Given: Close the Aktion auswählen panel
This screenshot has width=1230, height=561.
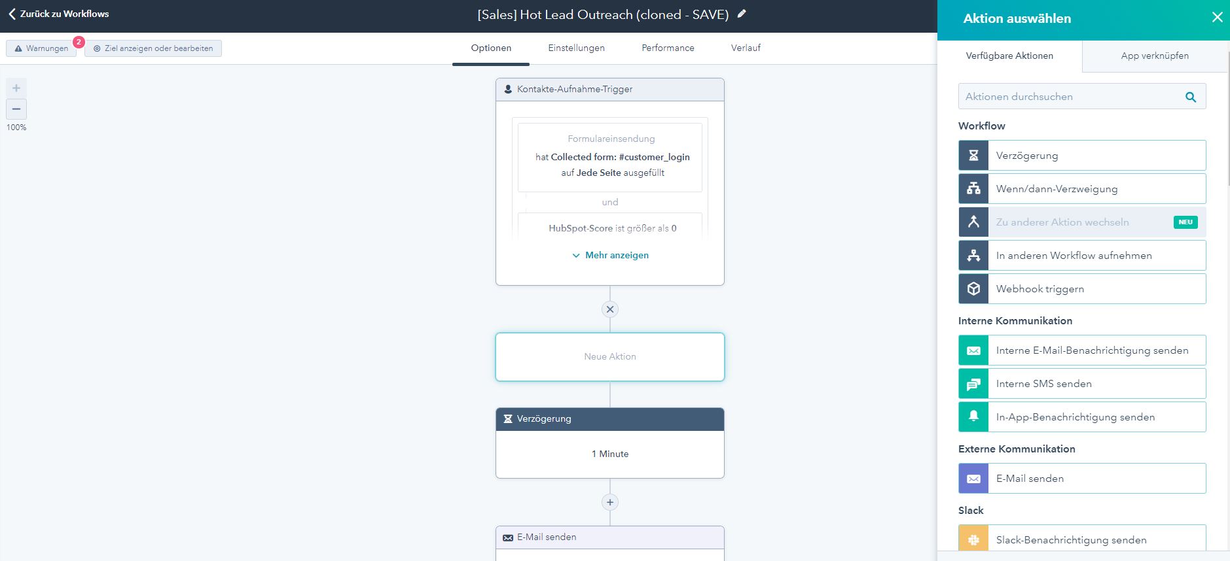Looking at the screenshot, I should click(x=1217, y=18).
